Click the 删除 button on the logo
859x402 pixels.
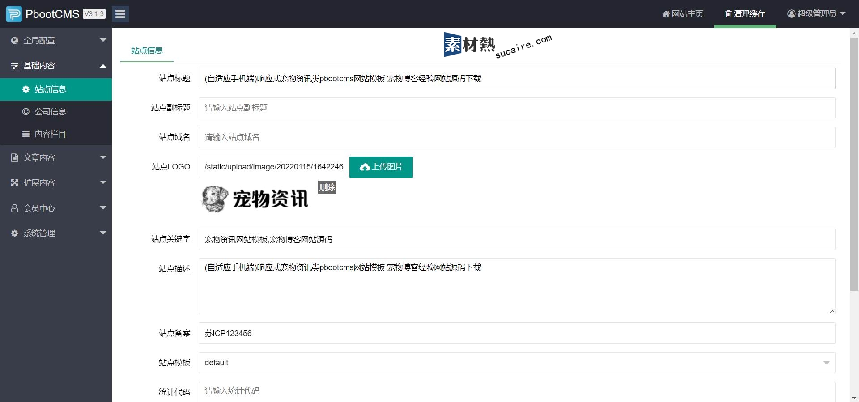(x=327, y=187)
